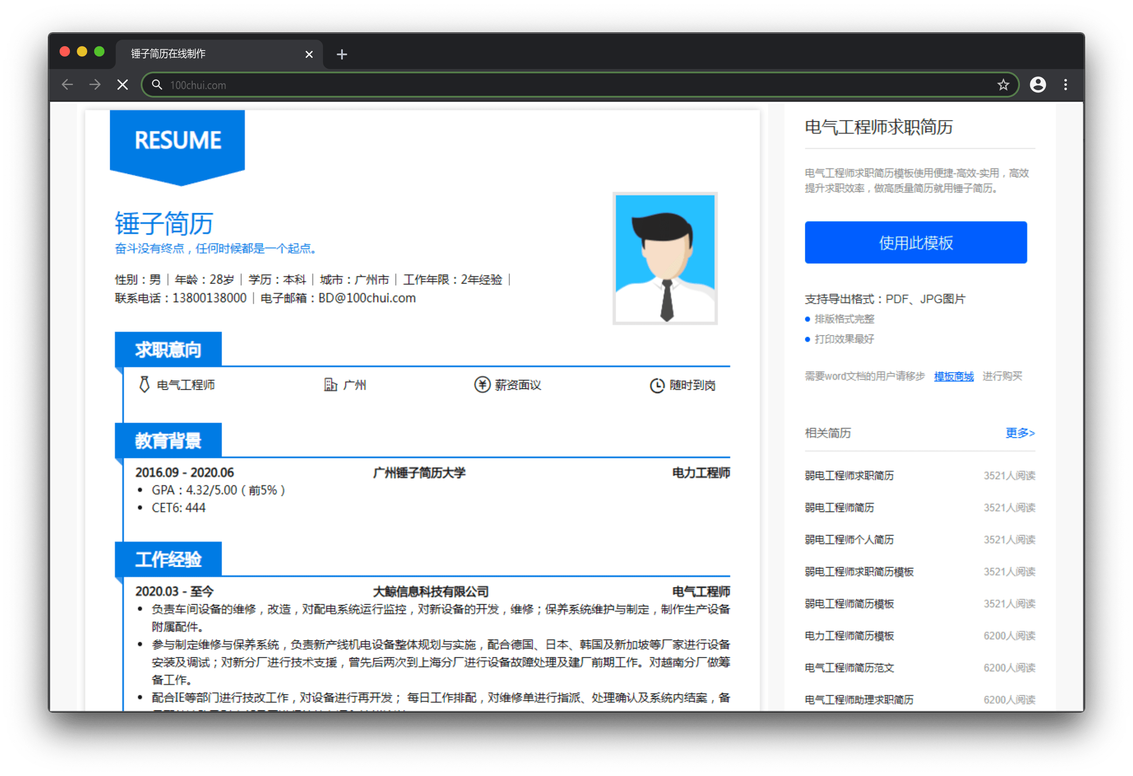Open 弱电工程师简历 link
The image size is (1133, 776).
click(x=839, y=508)
